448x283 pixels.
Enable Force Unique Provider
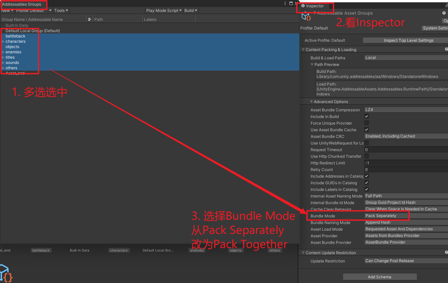tap(367, 123)
